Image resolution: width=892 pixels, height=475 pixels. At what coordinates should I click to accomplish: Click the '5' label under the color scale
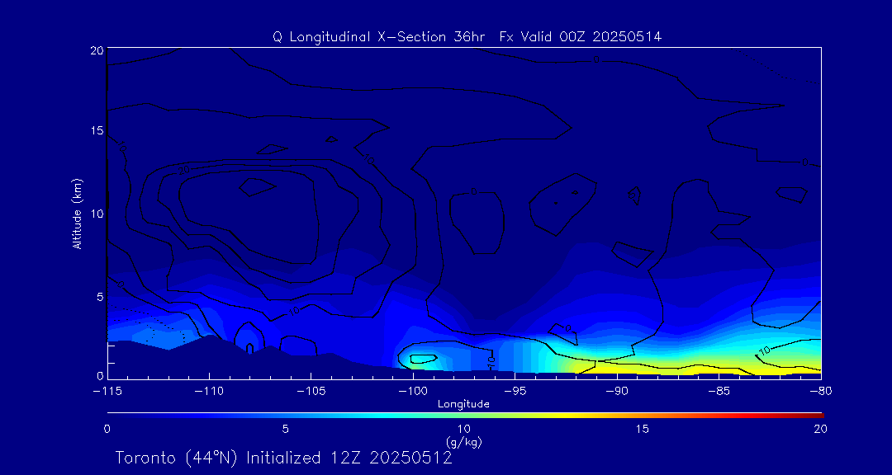(x=285, y=430)
